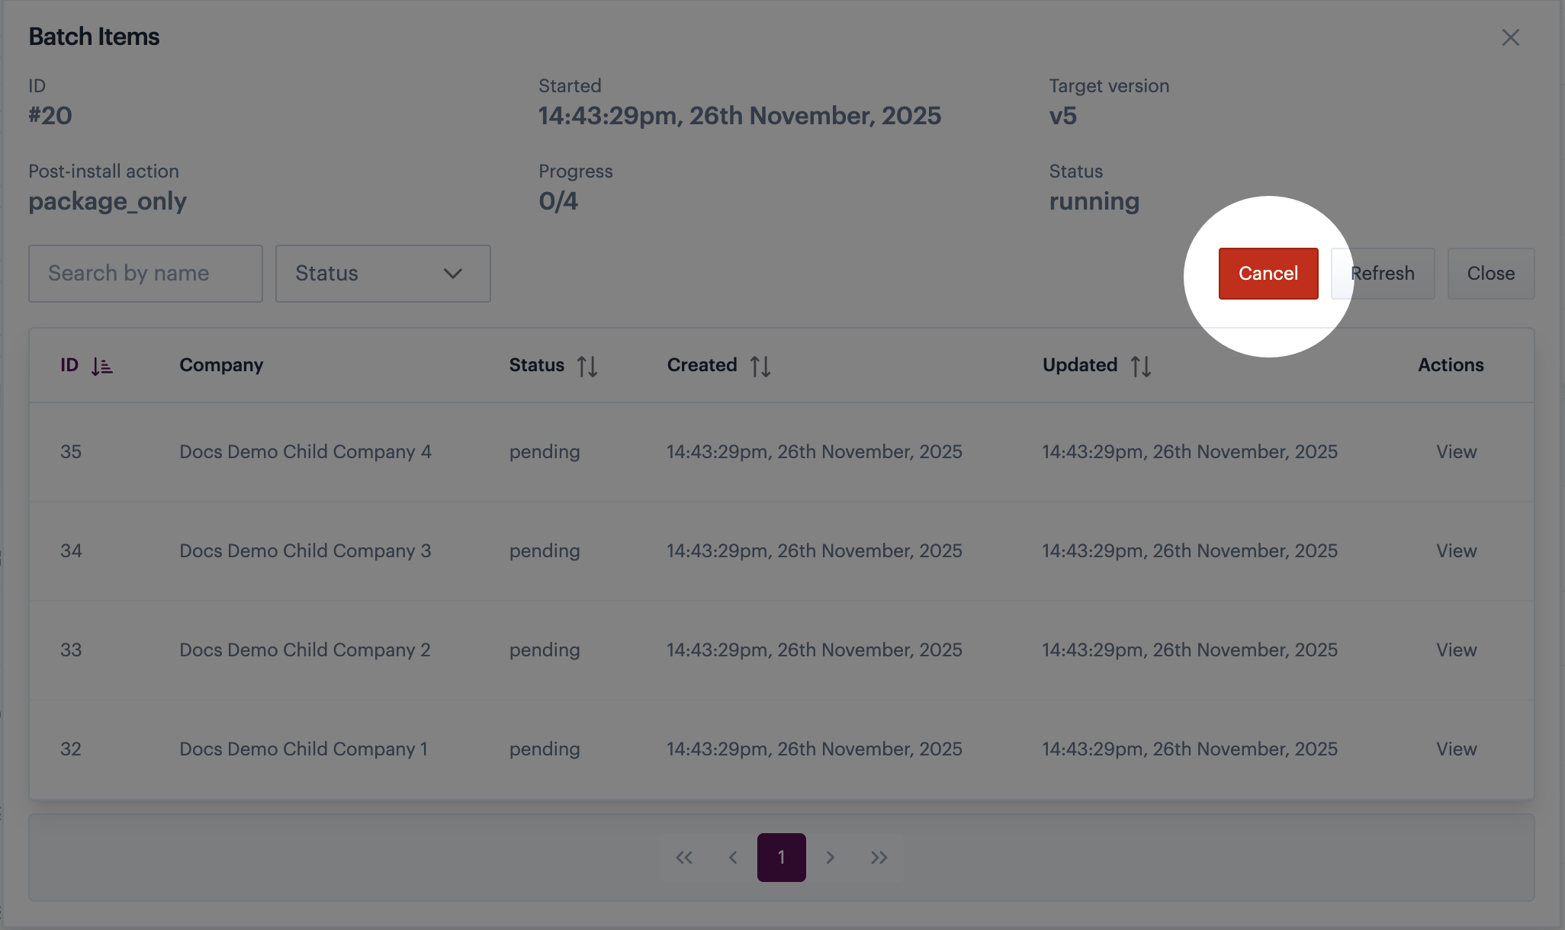Image resolution: width=1565 pixels, height=930 pixels.
Task: View item for Docs Demo Child Company 2
Action: (x=1456, y=650)
